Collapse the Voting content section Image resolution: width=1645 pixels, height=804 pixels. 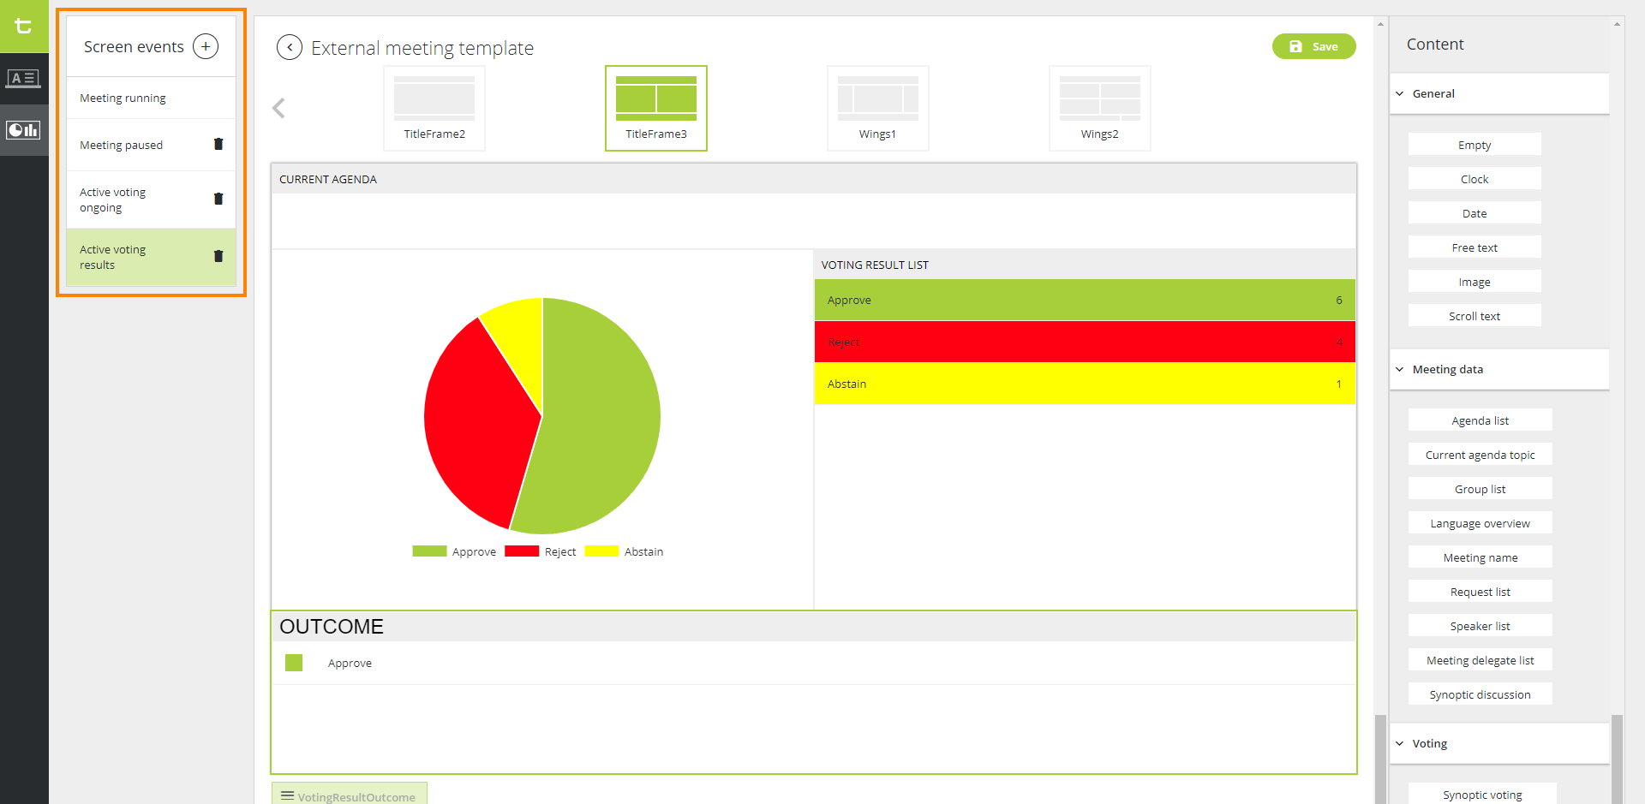[1400, 744]
